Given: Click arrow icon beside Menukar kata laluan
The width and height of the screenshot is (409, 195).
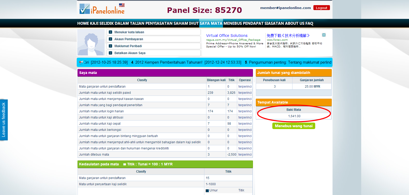Looking at the screenshot, I should tap(110, 32).
